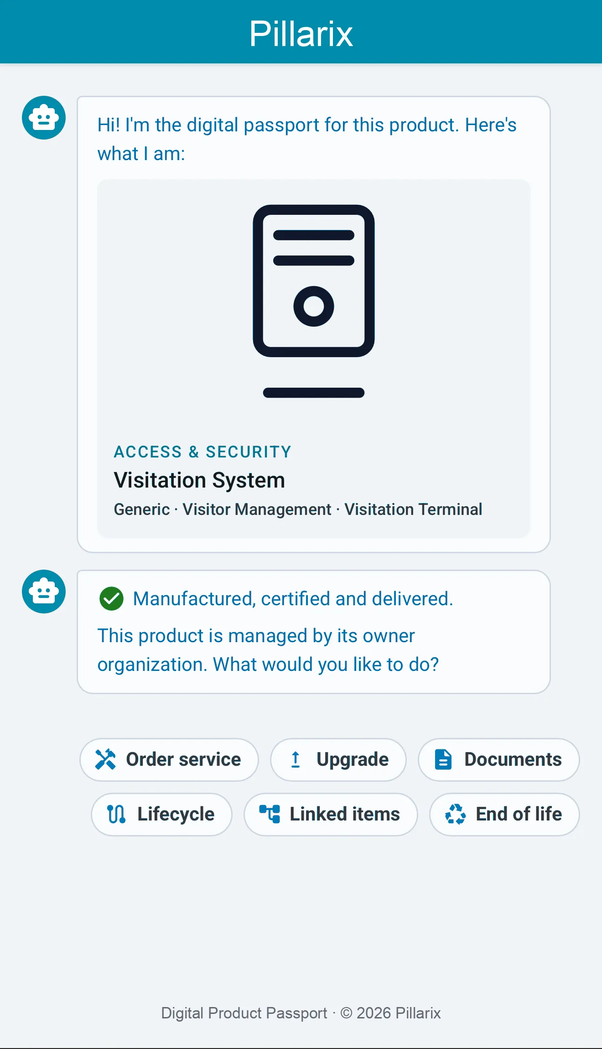Click the Pillarix header title

301,33
